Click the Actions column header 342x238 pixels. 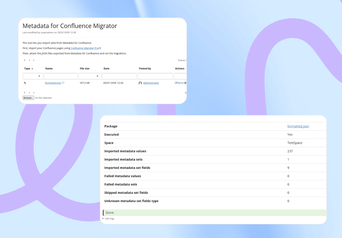pos(180,68)
